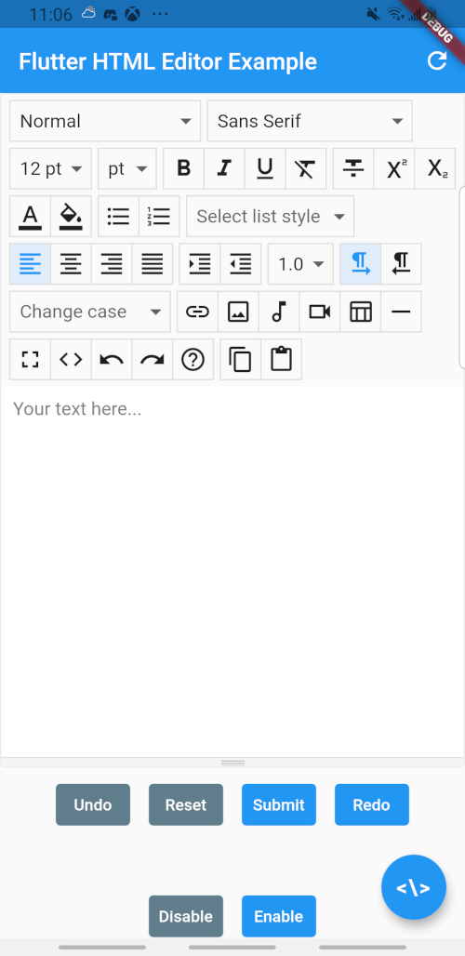Insert a link with the link icon

point(197,312)
